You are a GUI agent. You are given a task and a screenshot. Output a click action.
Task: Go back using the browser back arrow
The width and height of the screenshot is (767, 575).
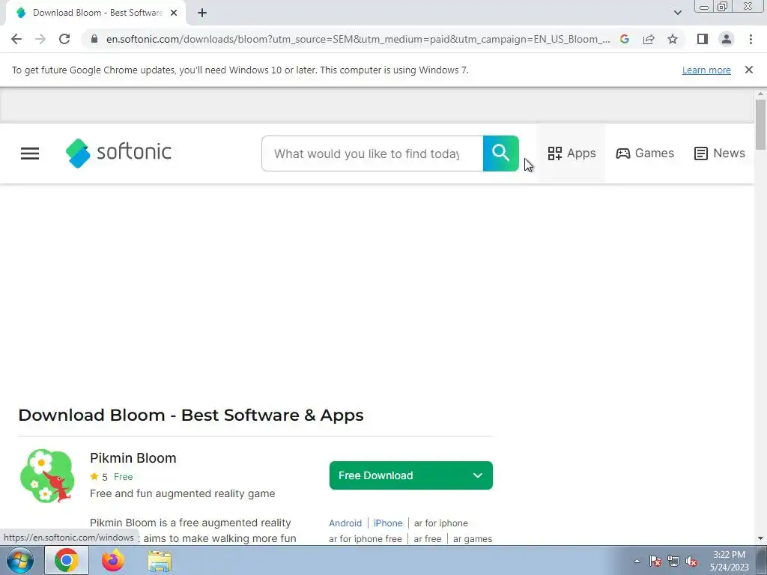click(x=16, y=39)
